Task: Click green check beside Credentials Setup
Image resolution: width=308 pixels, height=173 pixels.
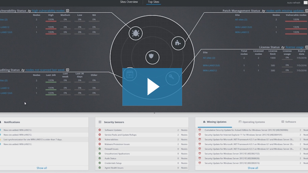Action: tap(100, 163)
